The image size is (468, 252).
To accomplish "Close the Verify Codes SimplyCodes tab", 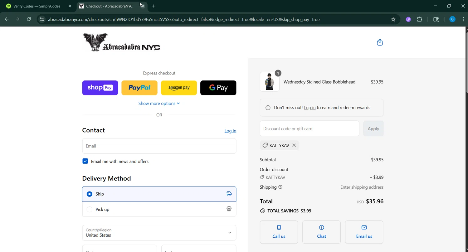I will [70, 6].
